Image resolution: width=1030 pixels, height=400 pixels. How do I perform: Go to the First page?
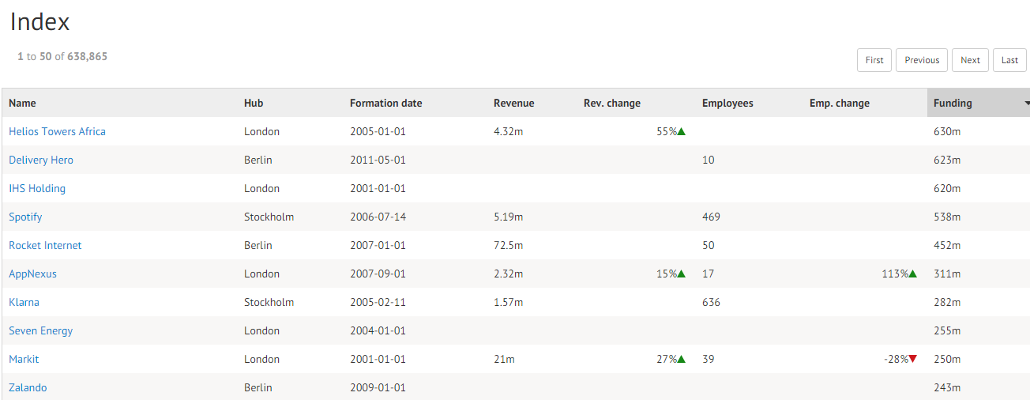[x=874, y=60]
